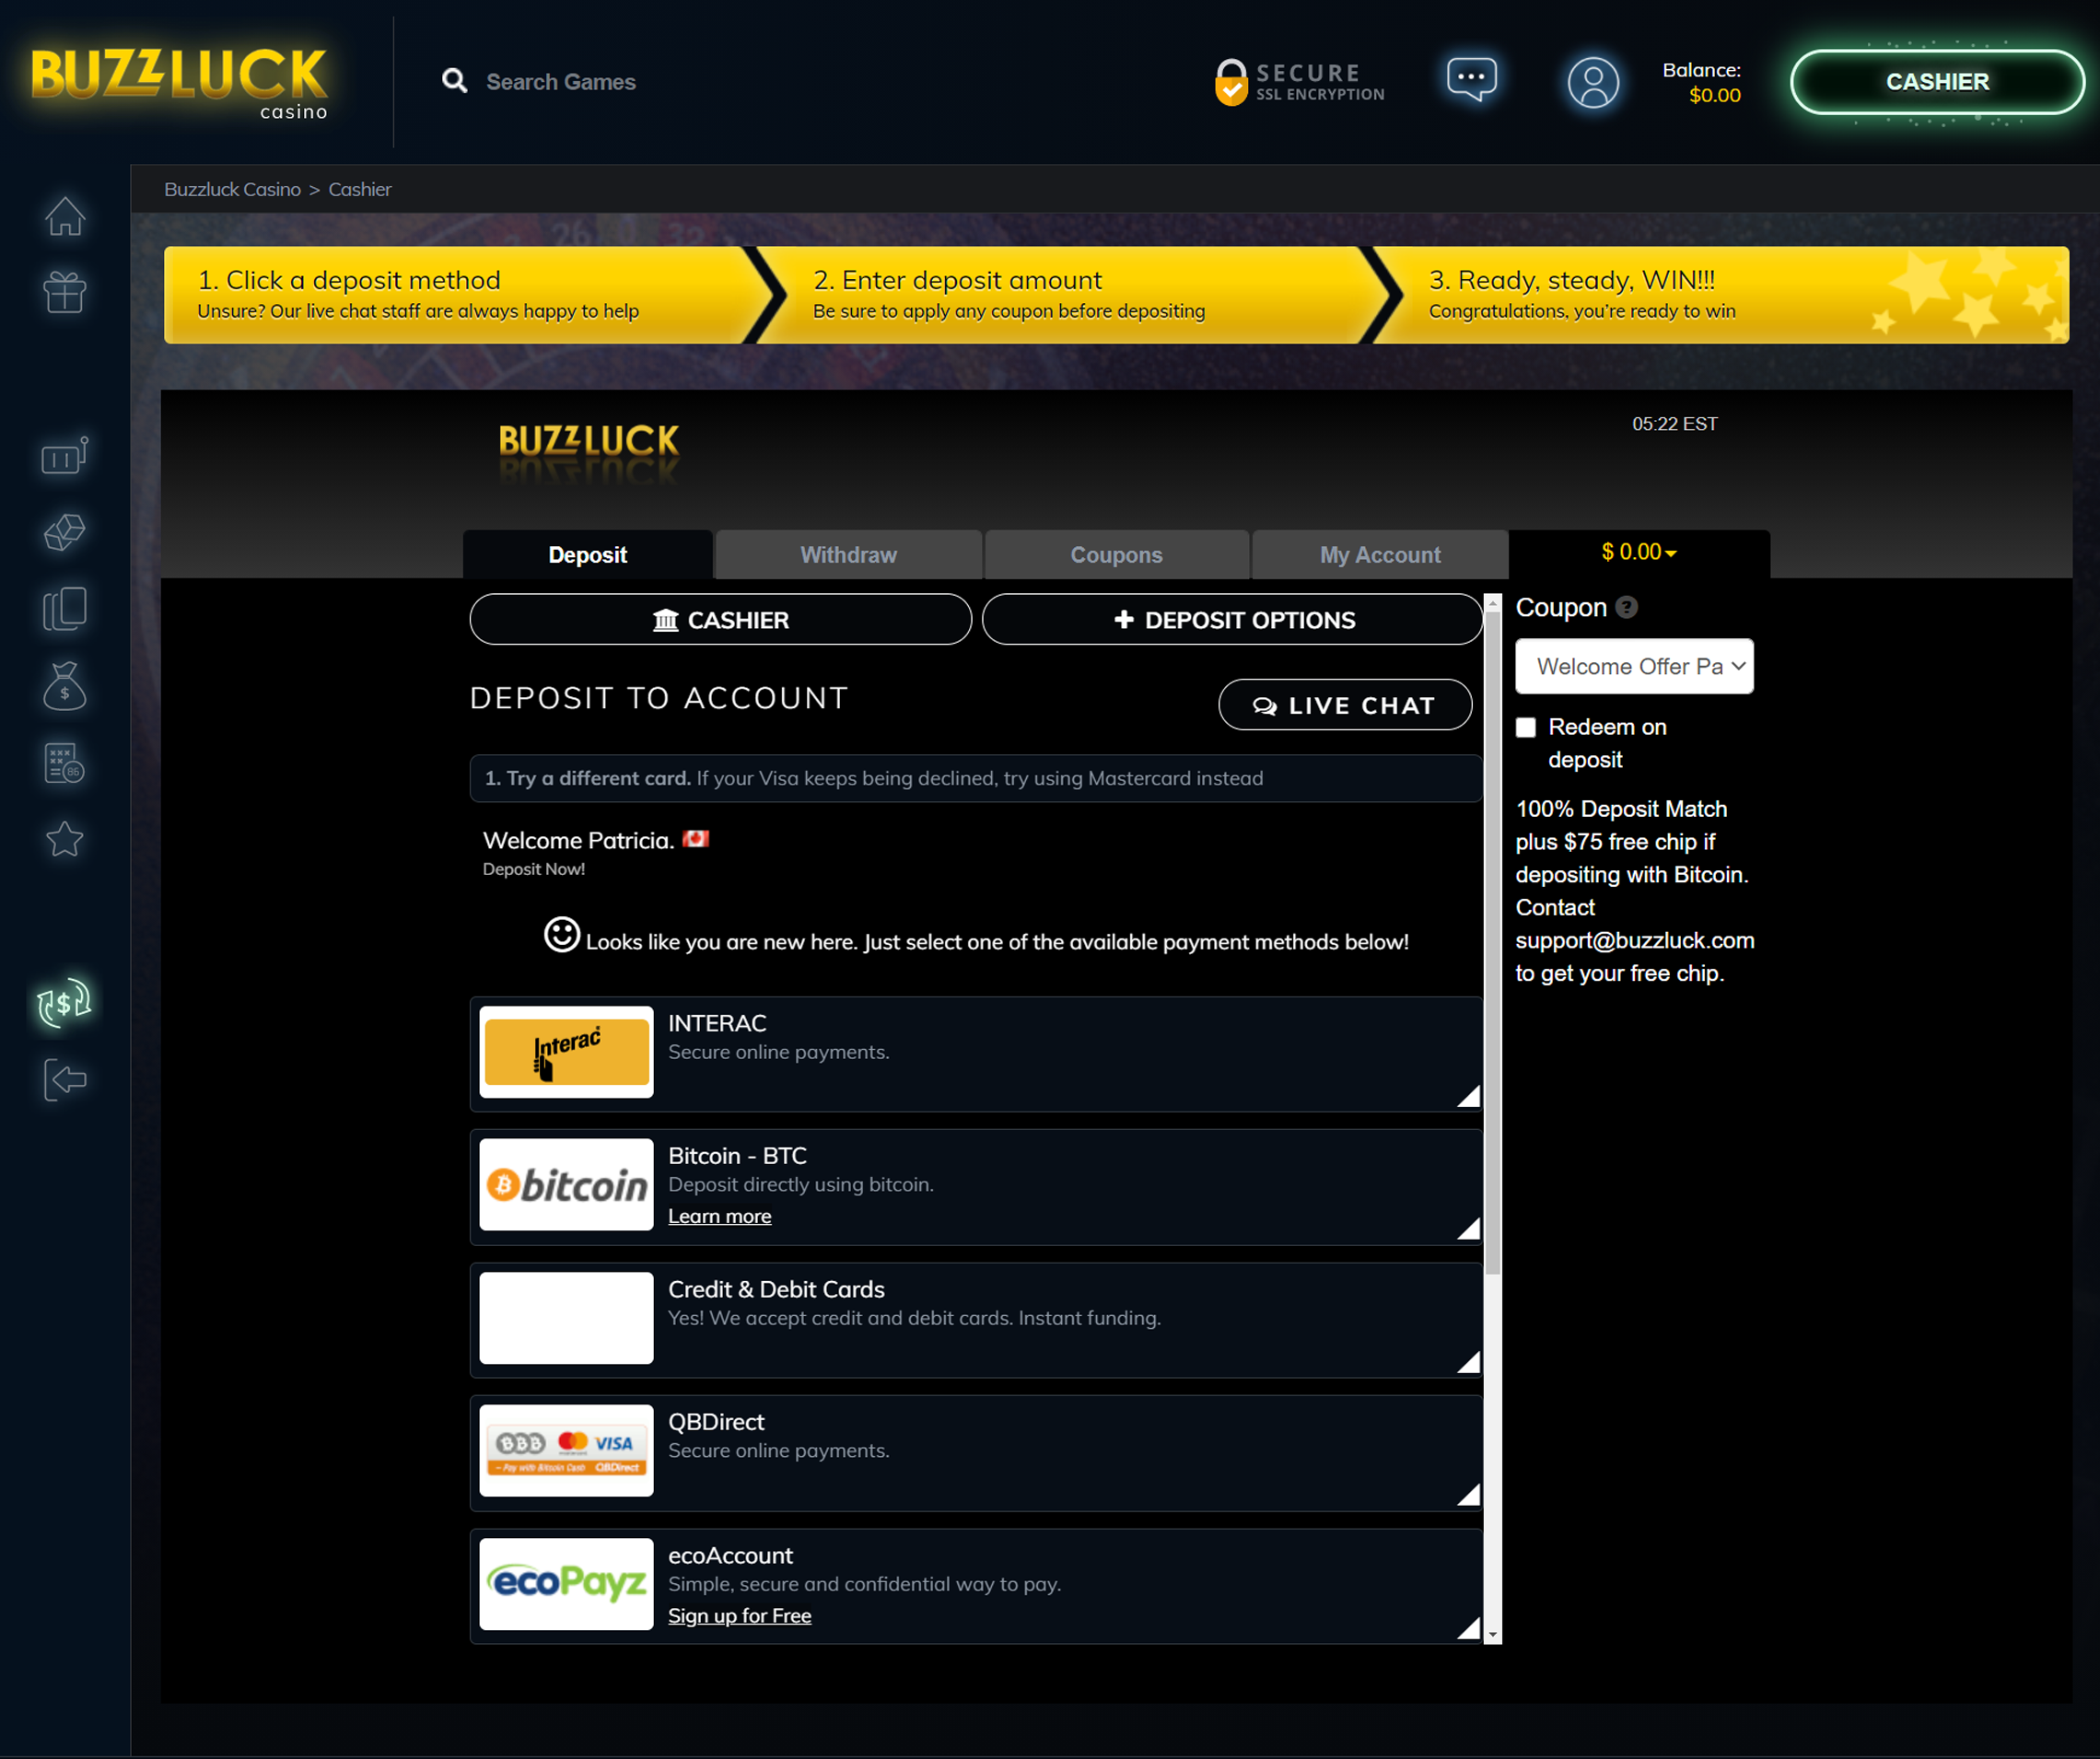
Task: Click the payment list scrollbar thumb
Action: (x=1493, y=945)
